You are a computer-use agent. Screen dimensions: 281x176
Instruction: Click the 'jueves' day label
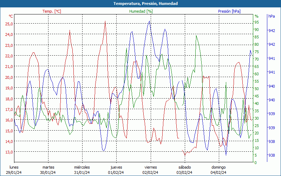point(116,168)
